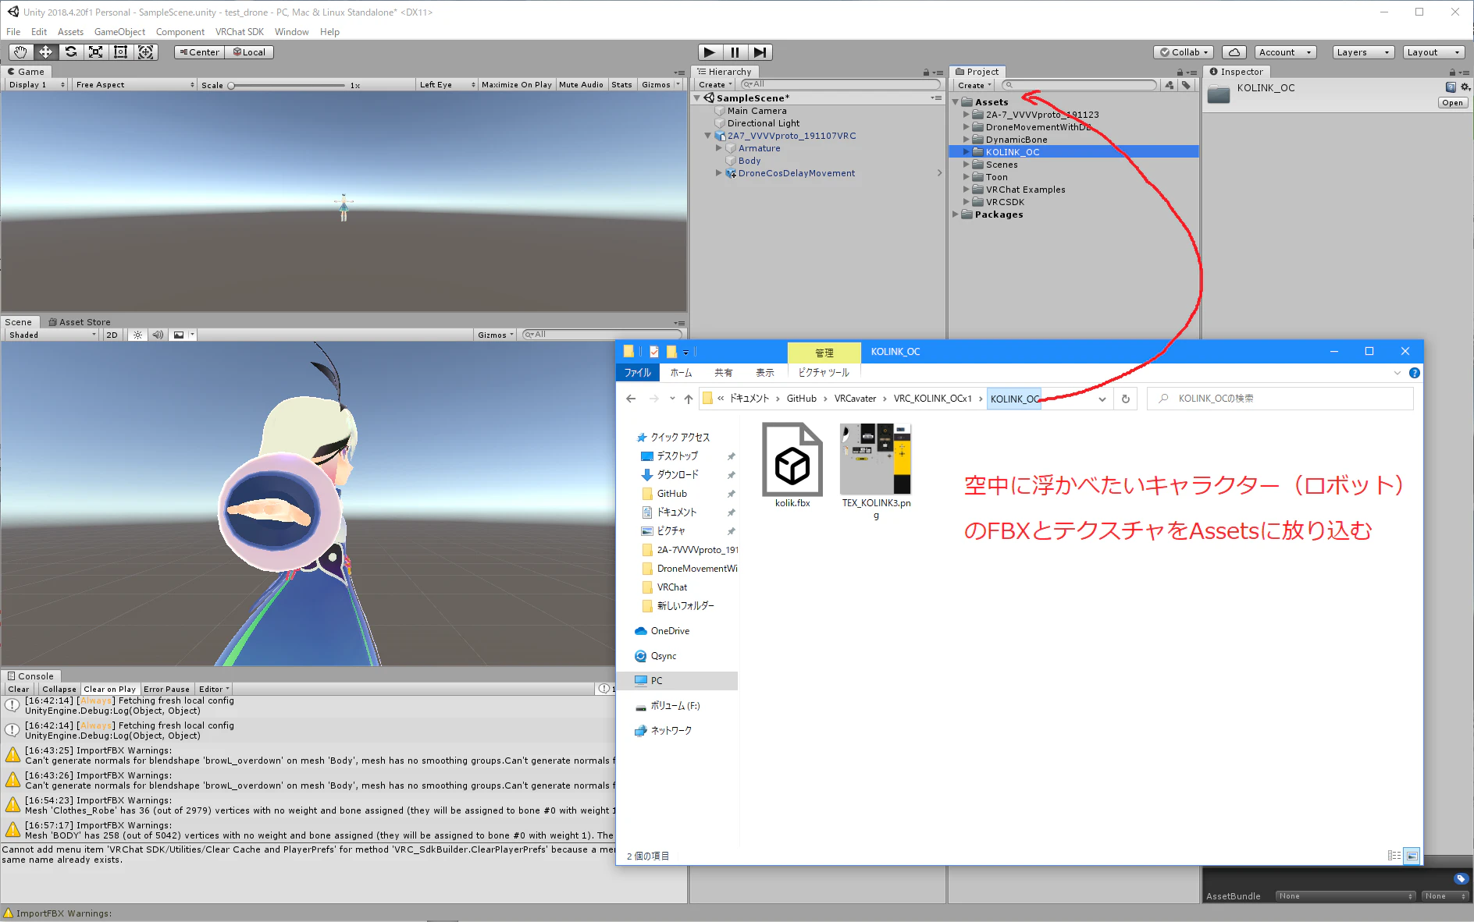
Task: Open the Layers dropdown
Action: click(x=1363, y=52)
